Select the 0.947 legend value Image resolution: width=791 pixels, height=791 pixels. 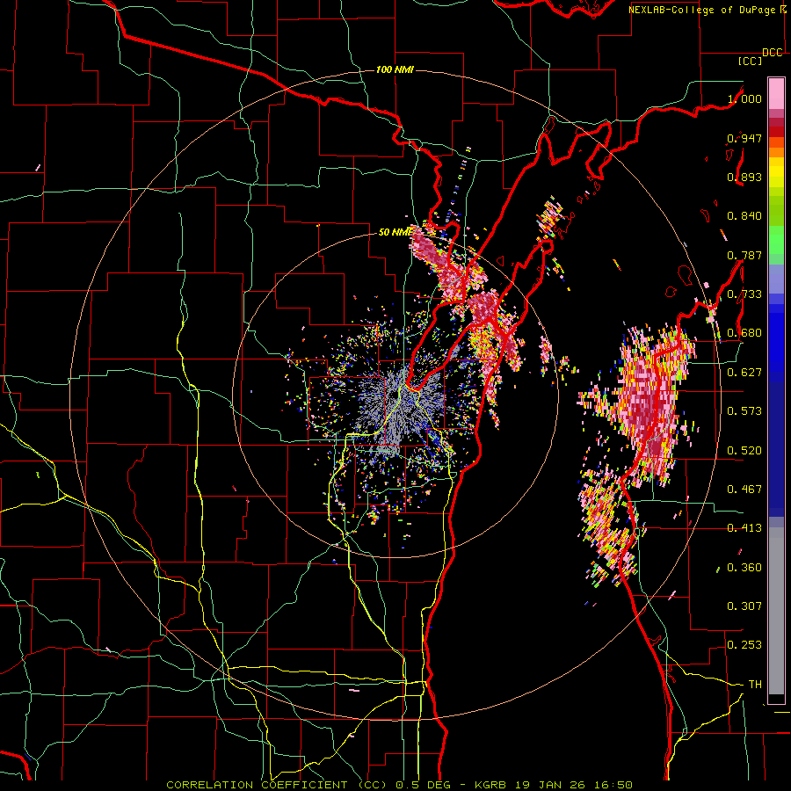[744, 138]
